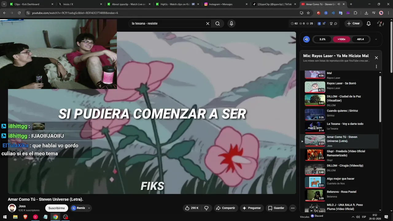Open OBS Studio from taskbar
The image size is (393, 221).
[x=65, y=217]
